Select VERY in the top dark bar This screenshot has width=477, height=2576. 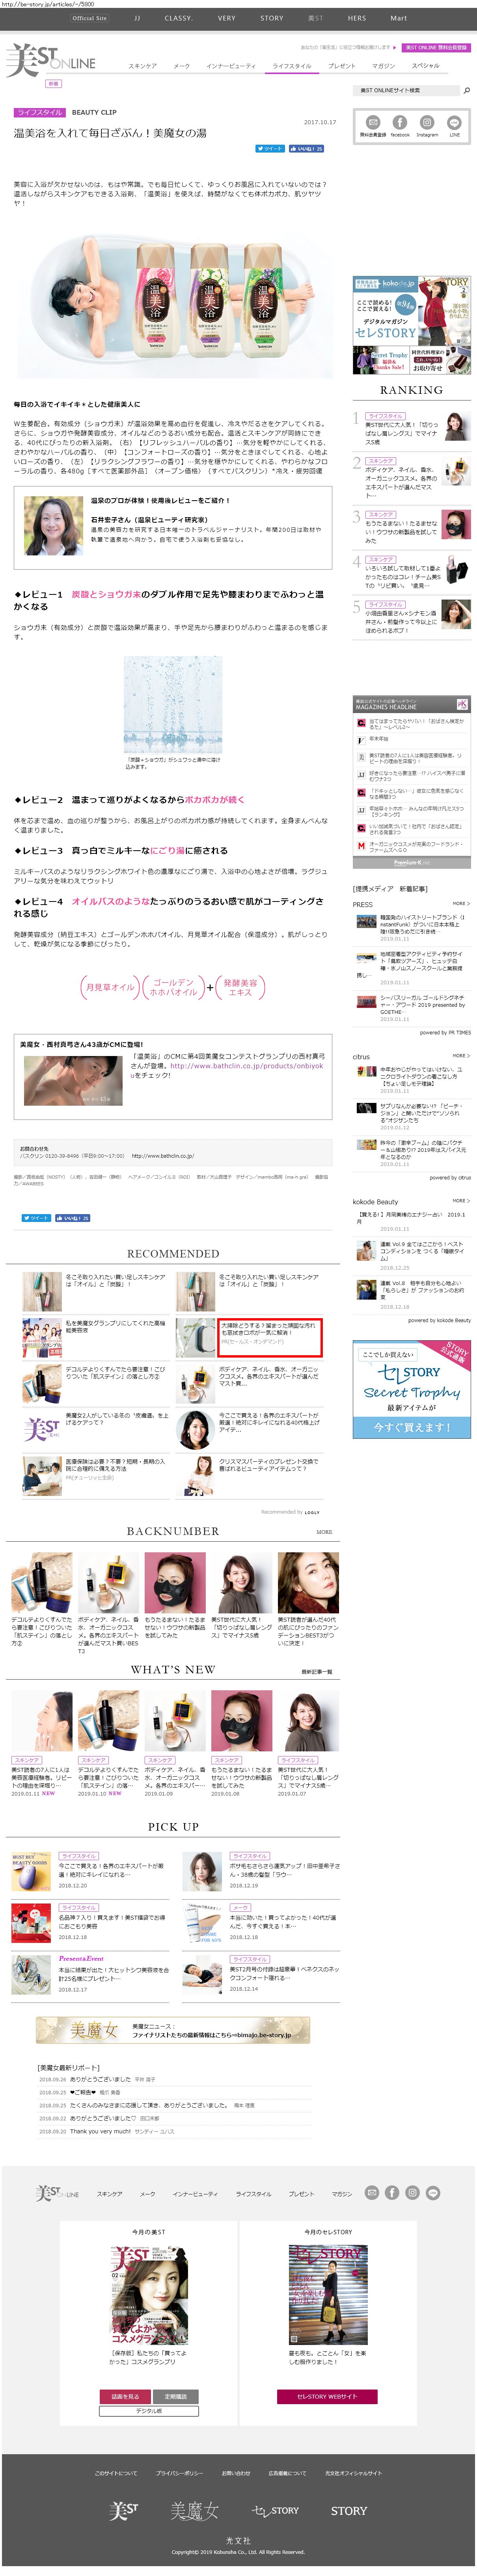point(227,18)
